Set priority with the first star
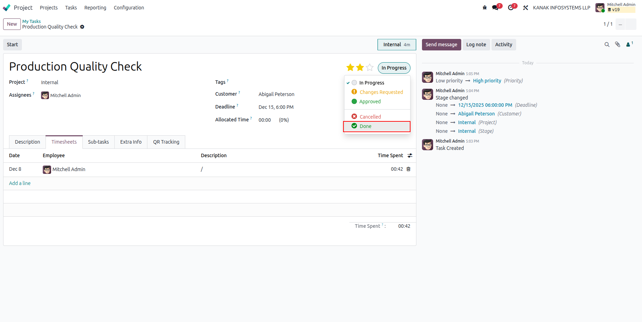 pos(350,67)
